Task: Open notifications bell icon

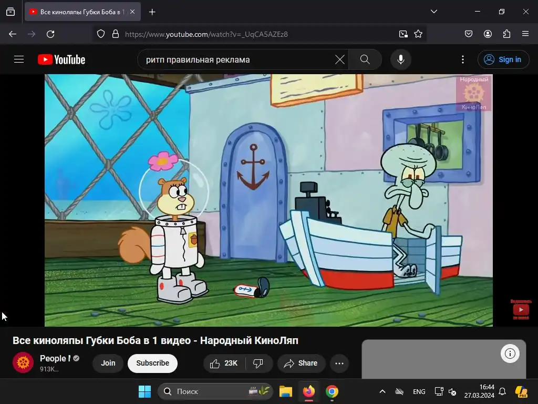Action: click(502, 391)
